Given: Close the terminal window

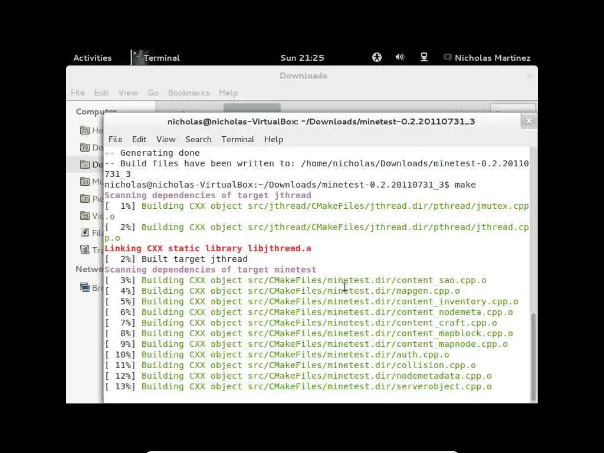Looking at the screenshot, I should [x=529, y=121].
